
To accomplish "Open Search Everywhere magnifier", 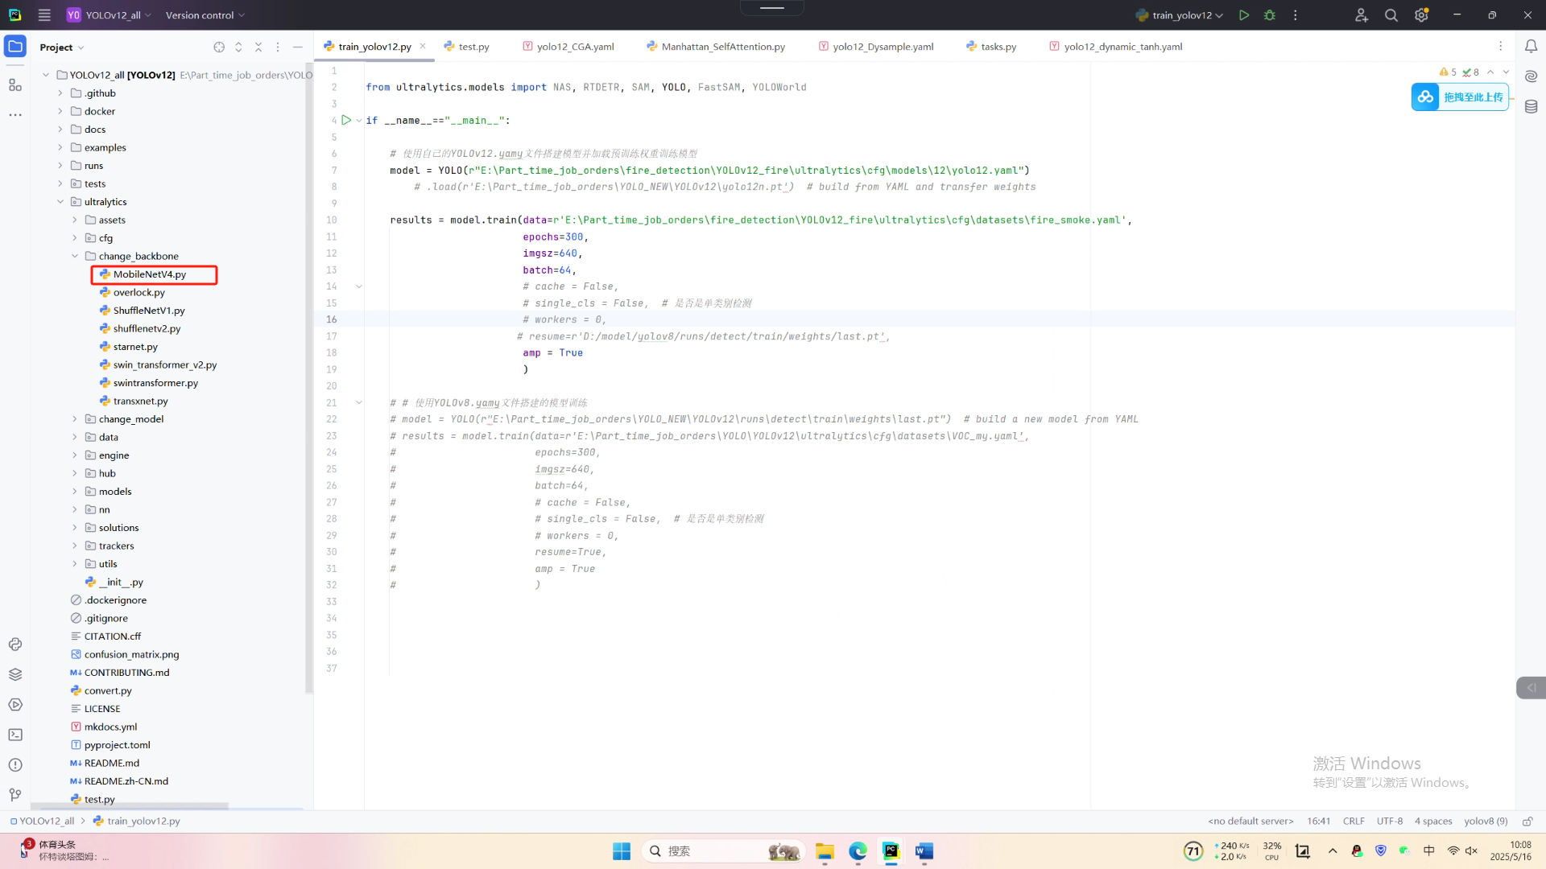I will [1391, 15].
